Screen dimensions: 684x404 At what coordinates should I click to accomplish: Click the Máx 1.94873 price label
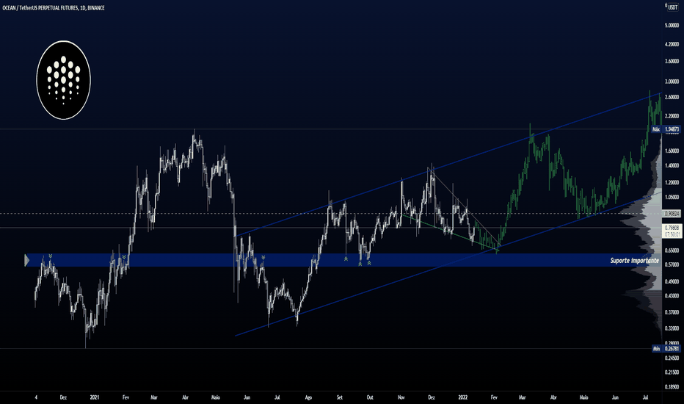click(666, 129)
